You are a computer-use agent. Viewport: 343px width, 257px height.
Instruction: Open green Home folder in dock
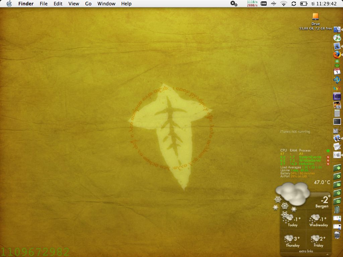(337, 193)
